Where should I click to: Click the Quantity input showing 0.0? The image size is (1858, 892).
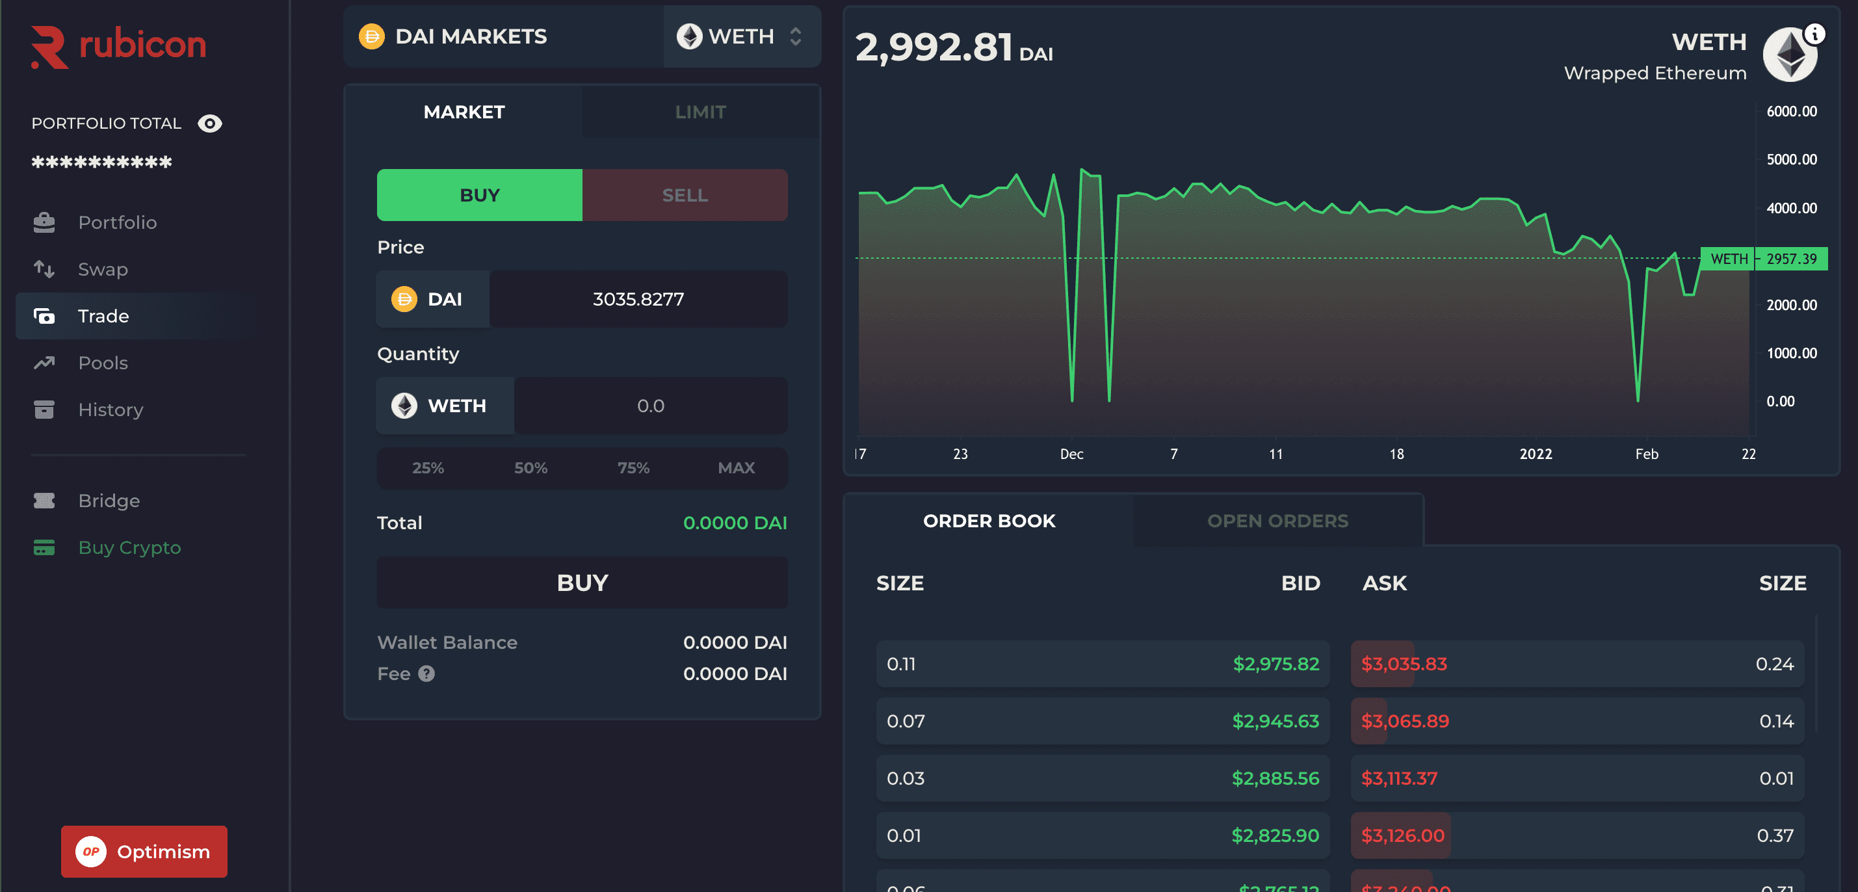tap(651, 405)
